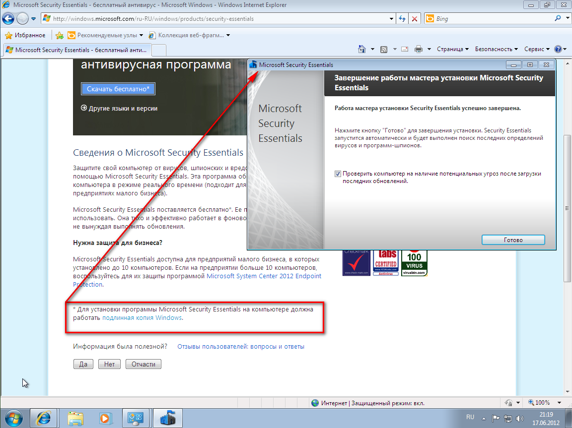
Task: Open the Безопасность menu
Action: tap(496, 49)
